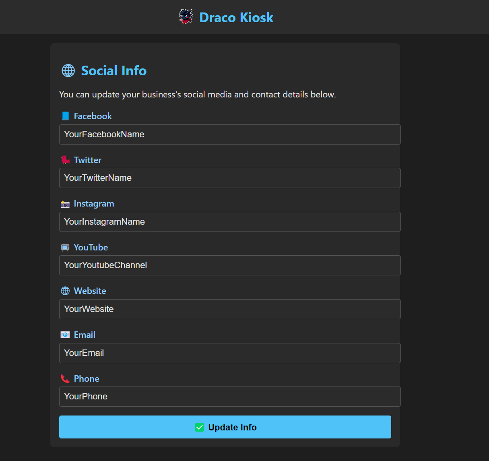Click the Website field label

[x=90, y=291]
